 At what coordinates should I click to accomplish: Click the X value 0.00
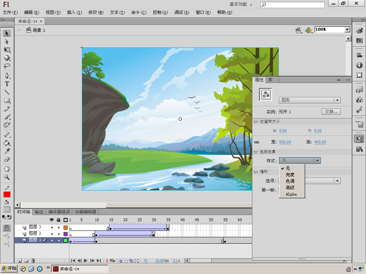[x=283, y=131]
